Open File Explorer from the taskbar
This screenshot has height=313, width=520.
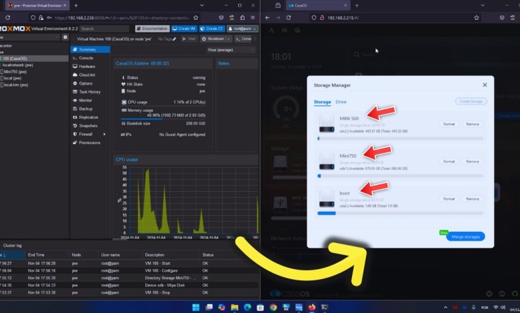(235, 308)
